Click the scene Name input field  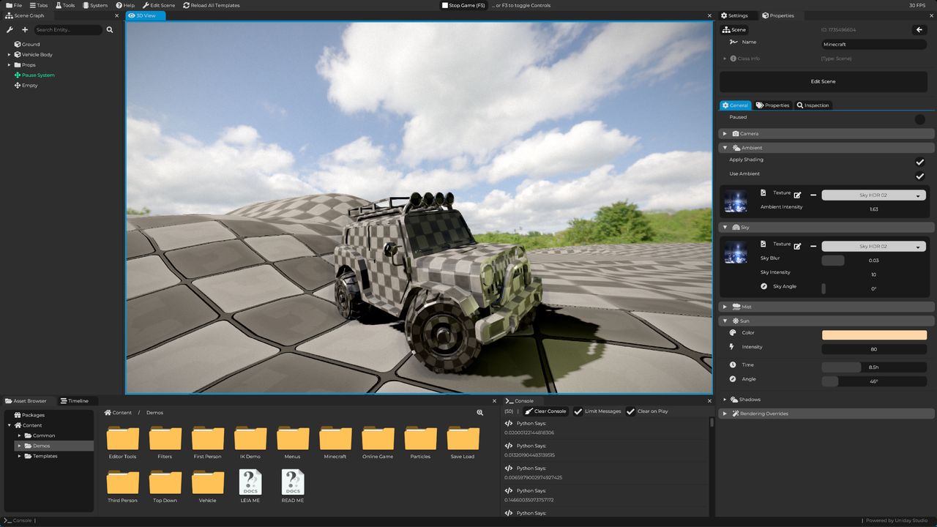click(x=874, y=44)
